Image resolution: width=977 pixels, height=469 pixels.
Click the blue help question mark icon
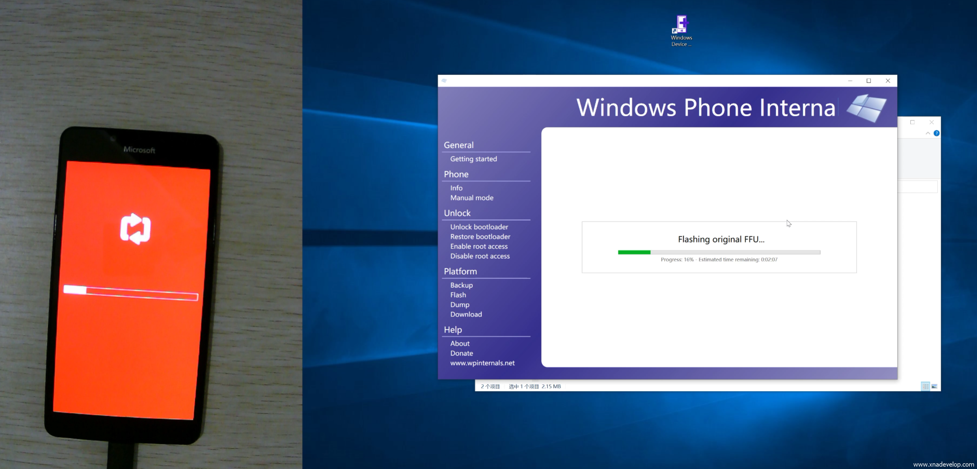[x=937, y=133]
